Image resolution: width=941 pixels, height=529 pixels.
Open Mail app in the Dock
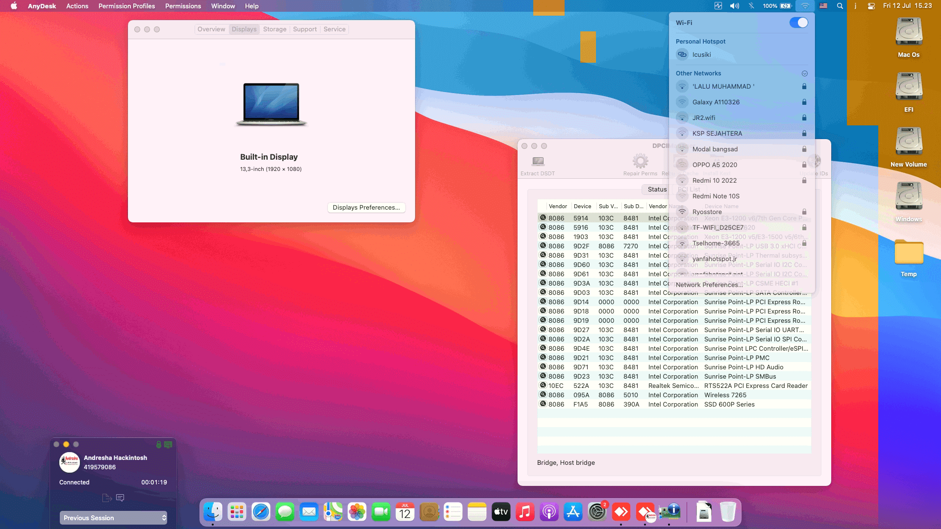(x=309, y=512)
